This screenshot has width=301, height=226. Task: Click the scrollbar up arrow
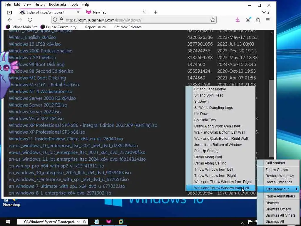(272, 33)
